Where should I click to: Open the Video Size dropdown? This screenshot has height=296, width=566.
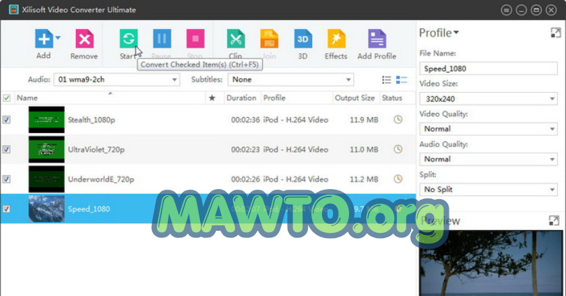pos(489,99)
